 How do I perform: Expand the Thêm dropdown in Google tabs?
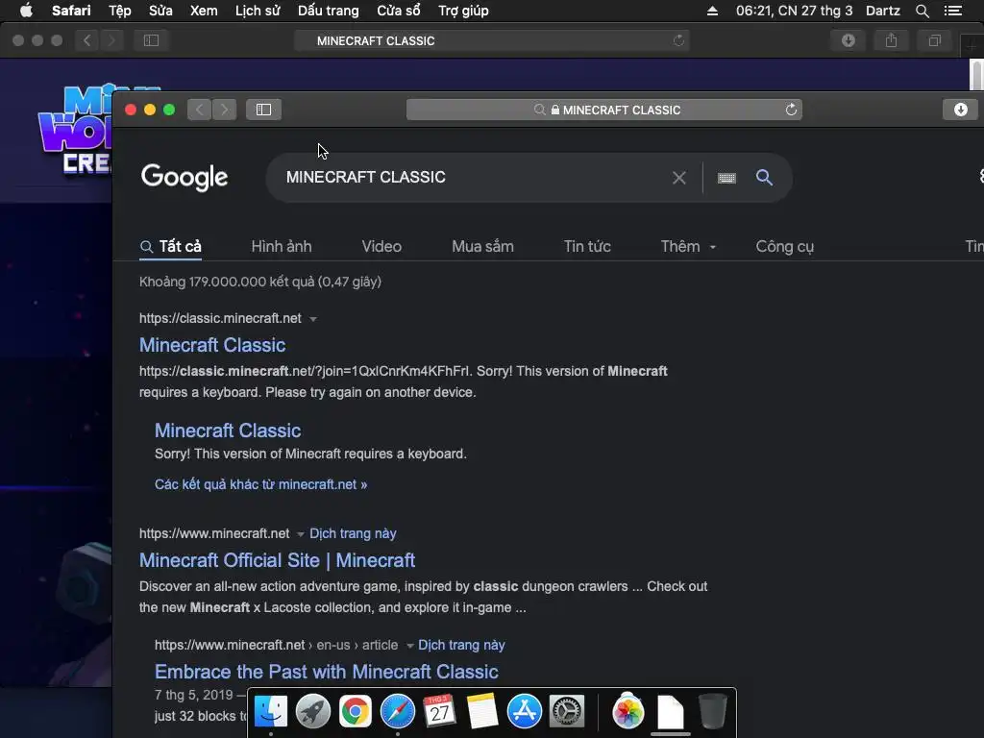(688, 247)
